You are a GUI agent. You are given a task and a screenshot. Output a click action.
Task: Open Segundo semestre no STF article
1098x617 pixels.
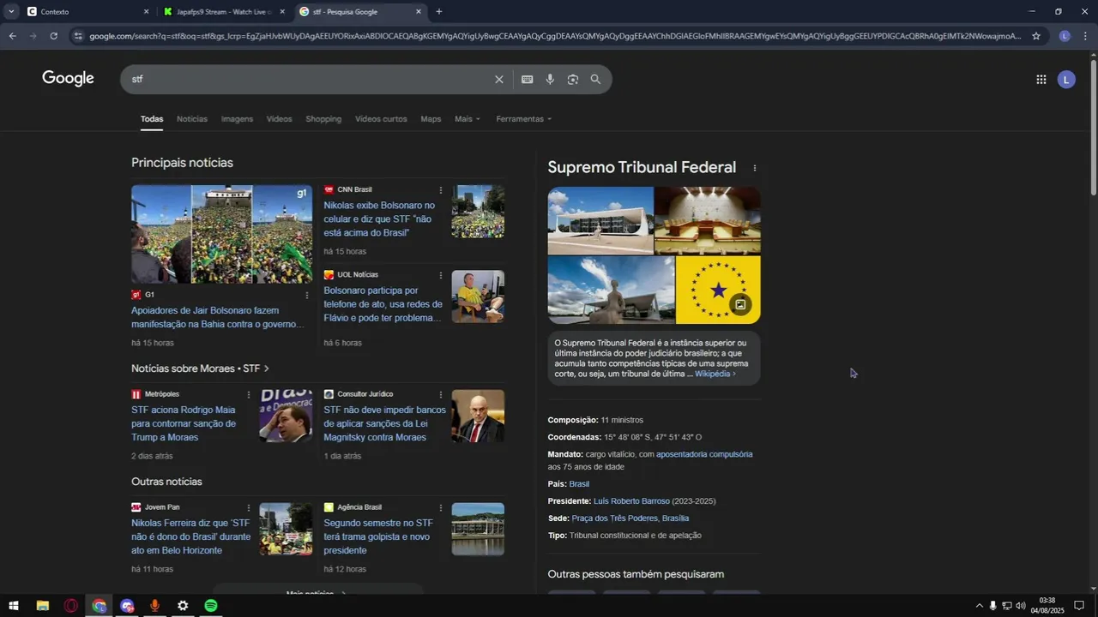(x=378, y=536)
